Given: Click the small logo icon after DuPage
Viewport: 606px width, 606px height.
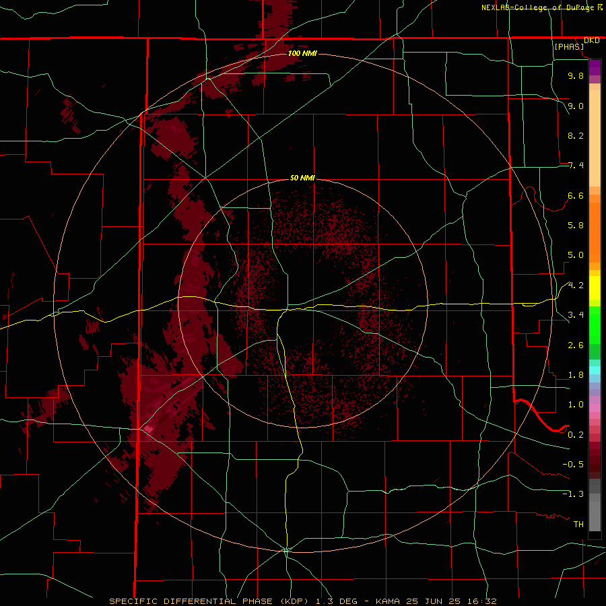Looking at the screenshot, I should pos(600,7).
